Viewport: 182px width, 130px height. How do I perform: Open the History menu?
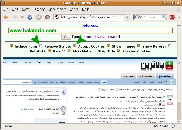(39, 9)
